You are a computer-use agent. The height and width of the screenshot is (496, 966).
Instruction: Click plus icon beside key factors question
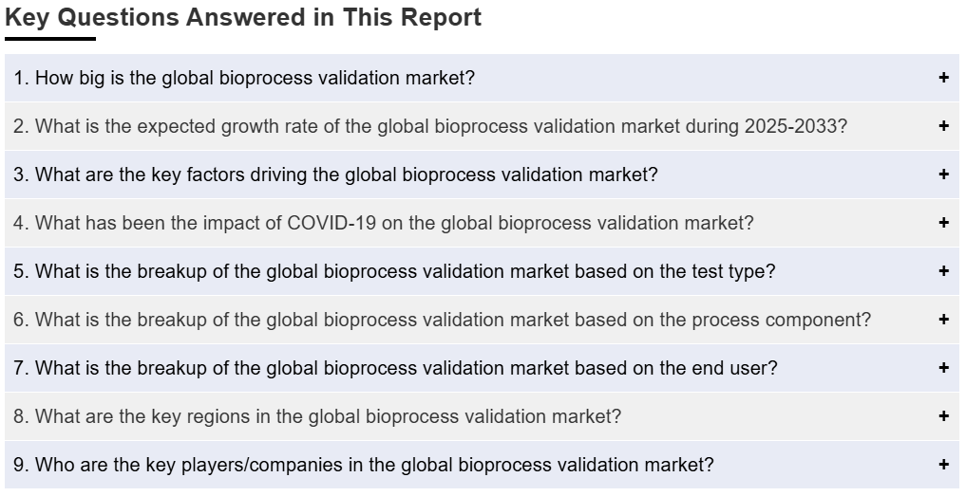click(943, 175)
